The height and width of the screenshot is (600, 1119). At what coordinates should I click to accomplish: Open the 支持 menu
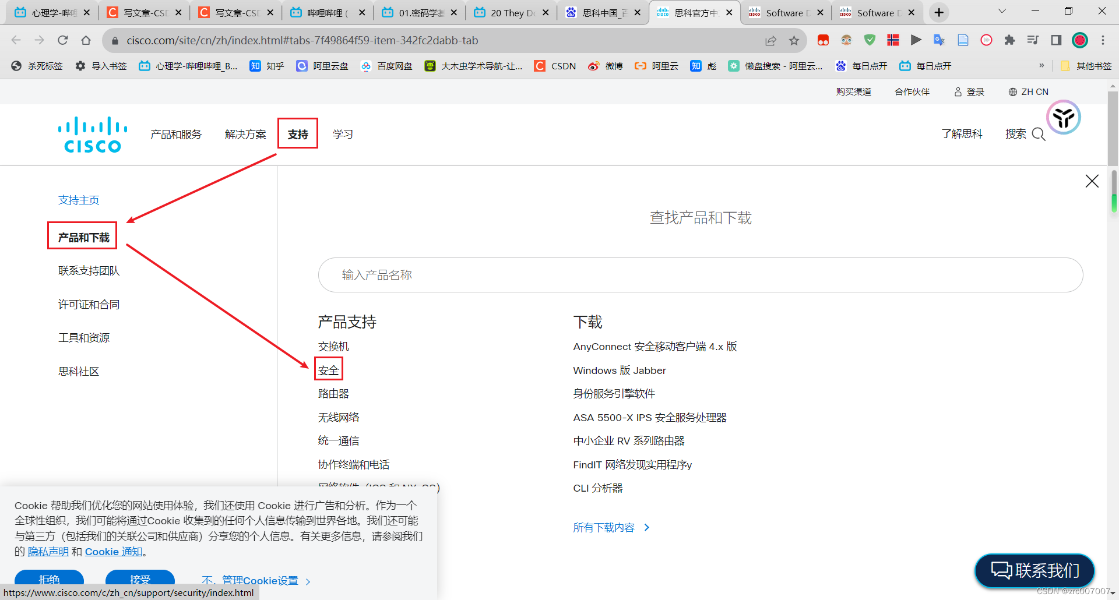[298, 135]
